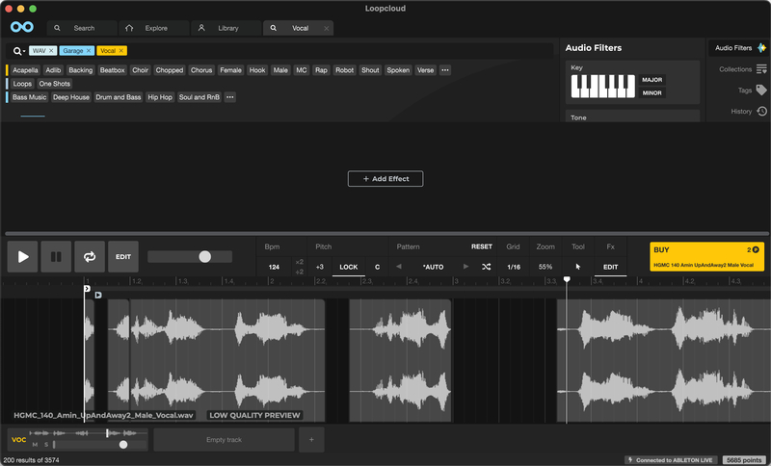
Task: Expand more genre tags with ellipsis
Action: point(229,97)
